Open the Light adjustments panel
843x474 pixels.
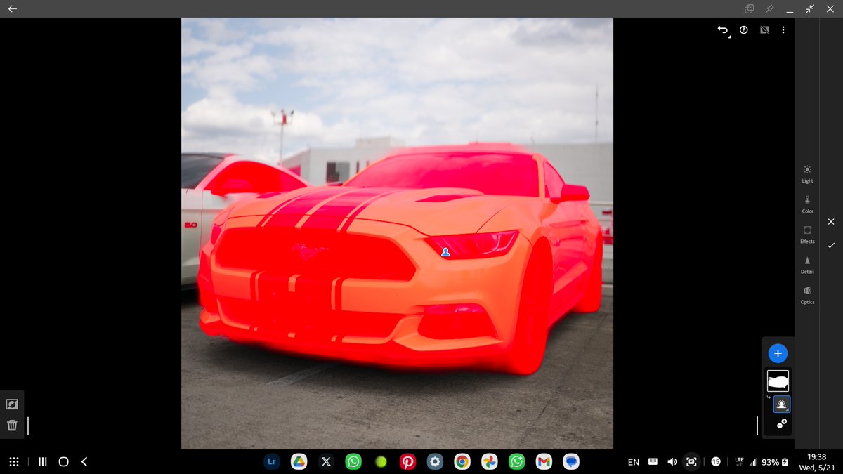(x=807, y=173)
